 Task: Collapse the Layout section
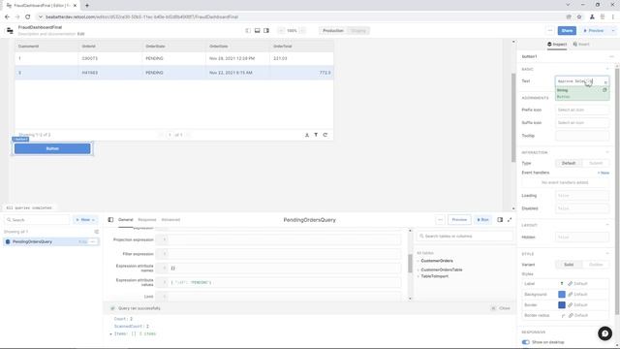coord(607,225)
